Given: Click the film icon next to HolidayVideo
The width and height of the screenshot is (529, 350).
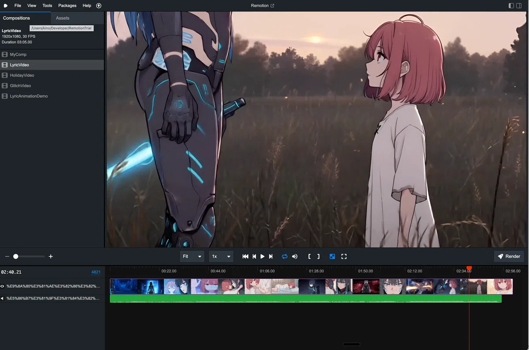Looking at the screenshot, I should 5,75.
